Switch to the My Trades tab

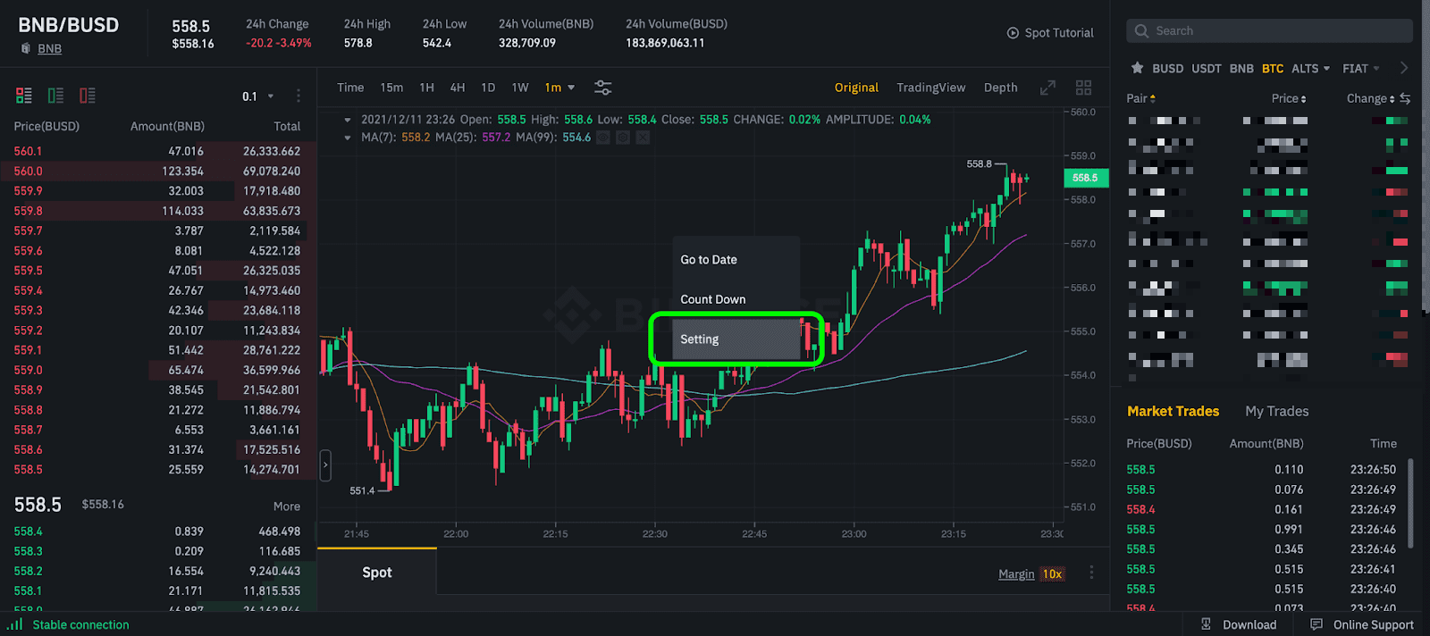(x=1276, y=411)
